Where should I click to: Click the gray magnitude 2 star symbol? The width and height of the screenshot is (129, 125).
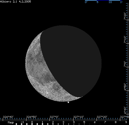[x=53, y=124]
